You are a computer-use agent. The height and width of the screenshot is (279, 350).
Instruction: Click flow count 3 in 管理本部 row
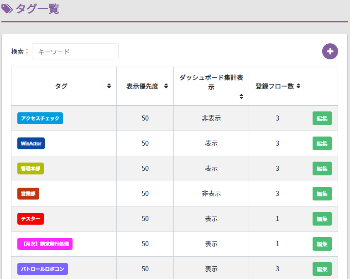tap(277, 168)
